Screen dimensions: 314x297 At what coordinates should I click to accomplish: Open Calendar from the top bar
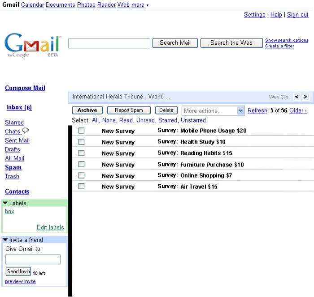[x=32, y=4]
